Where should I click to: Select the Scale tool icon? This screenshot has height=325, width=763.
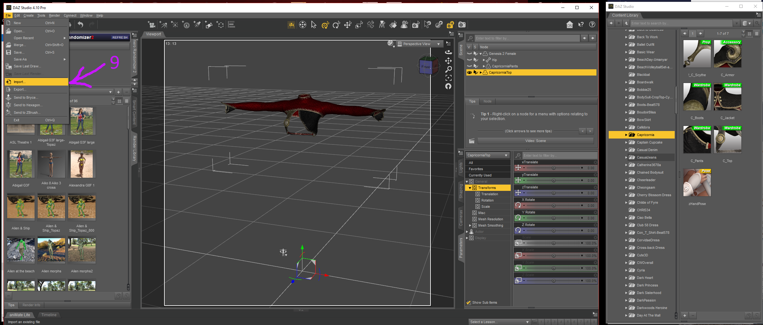tap(359, 25)
